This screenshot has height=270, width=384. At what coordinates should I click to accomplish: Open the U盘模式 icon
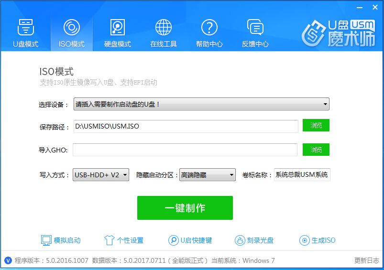tap(25, 27)
